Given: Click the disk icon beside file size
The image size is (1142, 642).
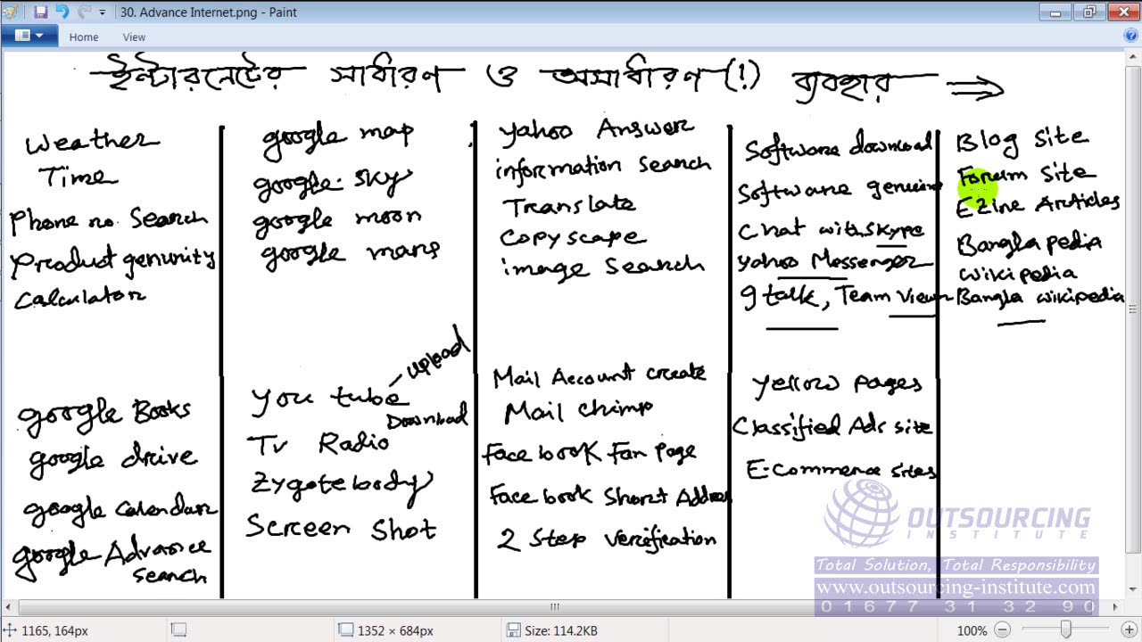Looking at the screenshot, I should pos(514,630).
